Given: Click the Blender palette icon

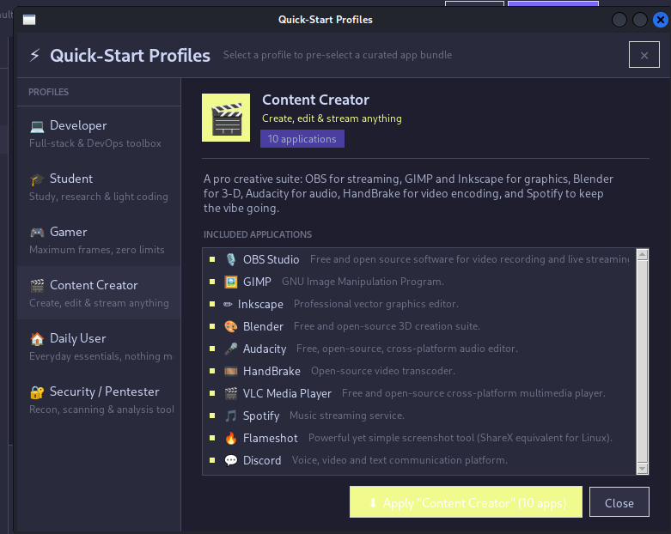Looking at the screenshot, I should point(230,326).
